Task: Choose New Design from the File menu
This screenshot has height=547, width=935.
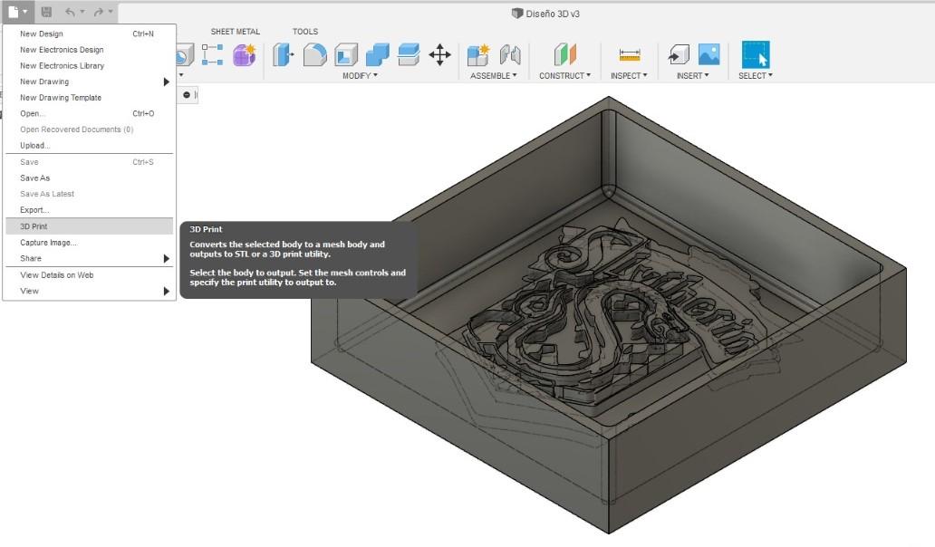Action: 90,34
